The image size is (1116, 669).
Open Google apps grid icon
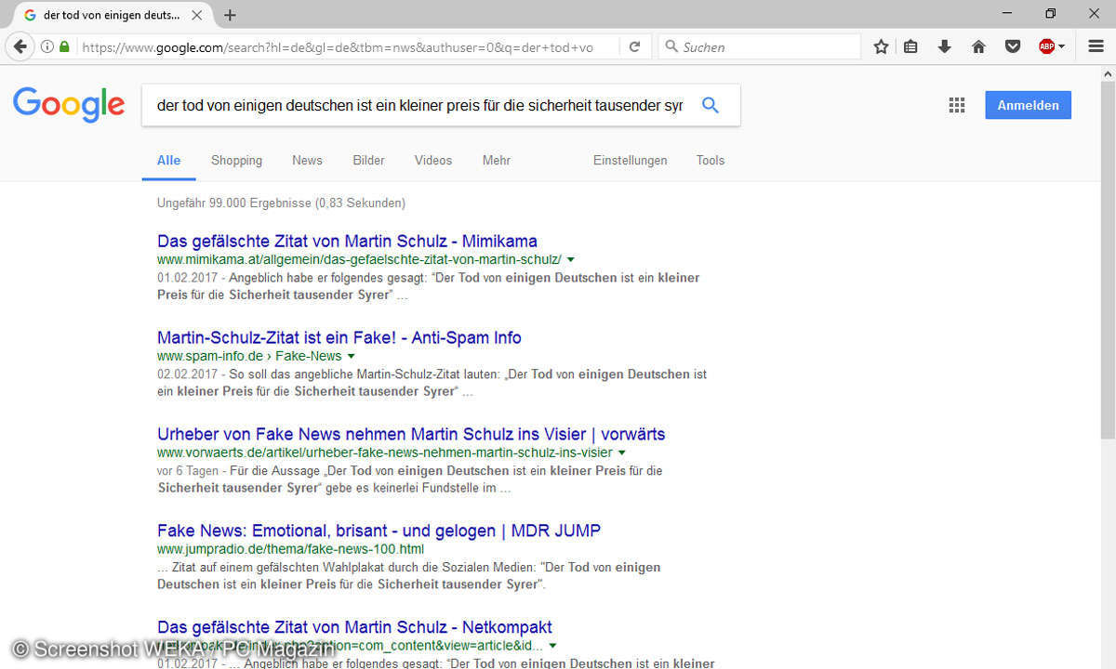pos(957,105)
